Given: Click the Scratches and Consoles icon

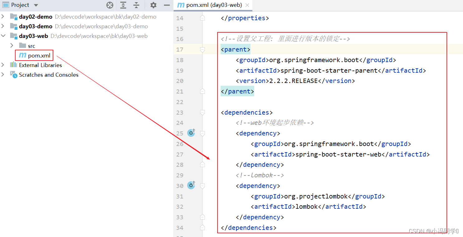Looking at the screenshot, I should coord(13,74).
